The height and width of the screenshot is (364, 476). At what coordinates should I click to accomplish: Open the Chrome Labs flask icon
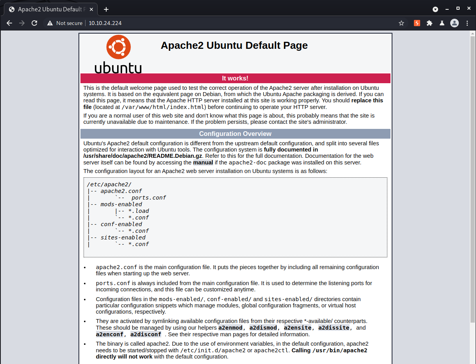click(442, 23)
